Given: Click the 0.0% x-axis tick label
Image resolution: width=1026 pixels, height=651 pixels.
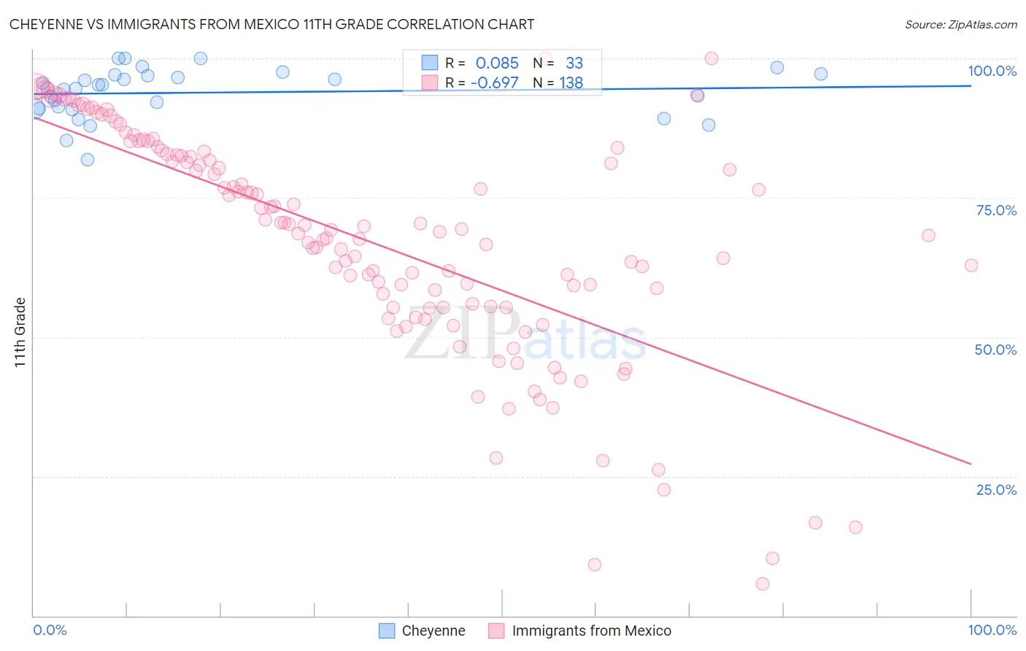Looking at the screenshot, I should click(x=50, y=630).
